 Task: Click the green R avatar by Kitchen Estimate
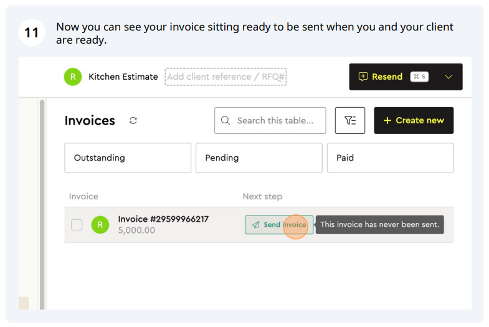73,77
